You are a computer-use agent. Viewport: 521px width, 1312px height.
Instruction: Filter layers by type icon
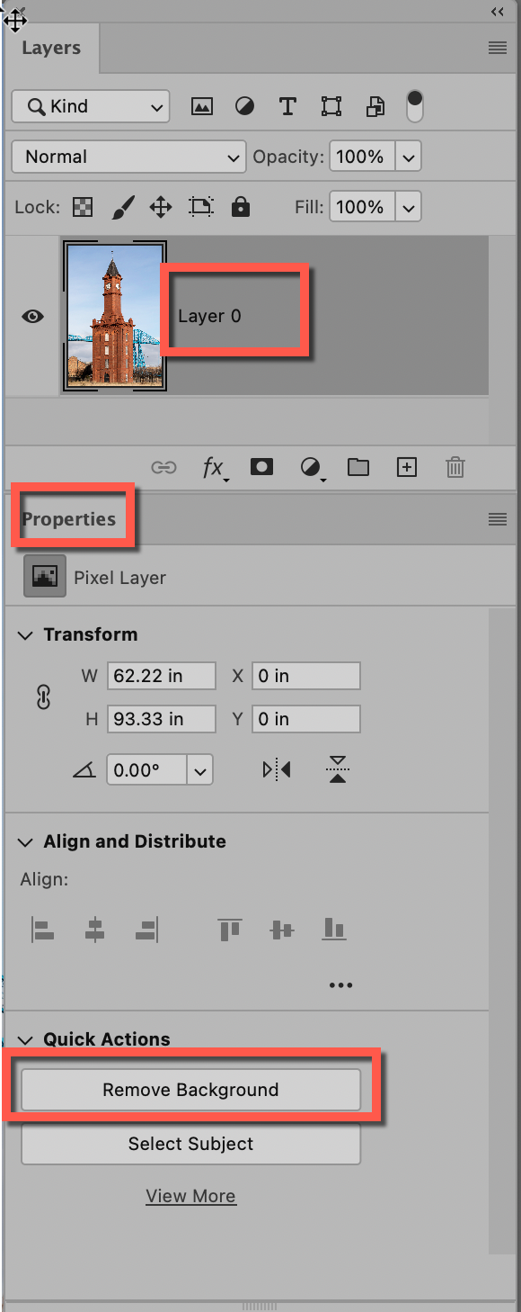click(x=202, y=106)
